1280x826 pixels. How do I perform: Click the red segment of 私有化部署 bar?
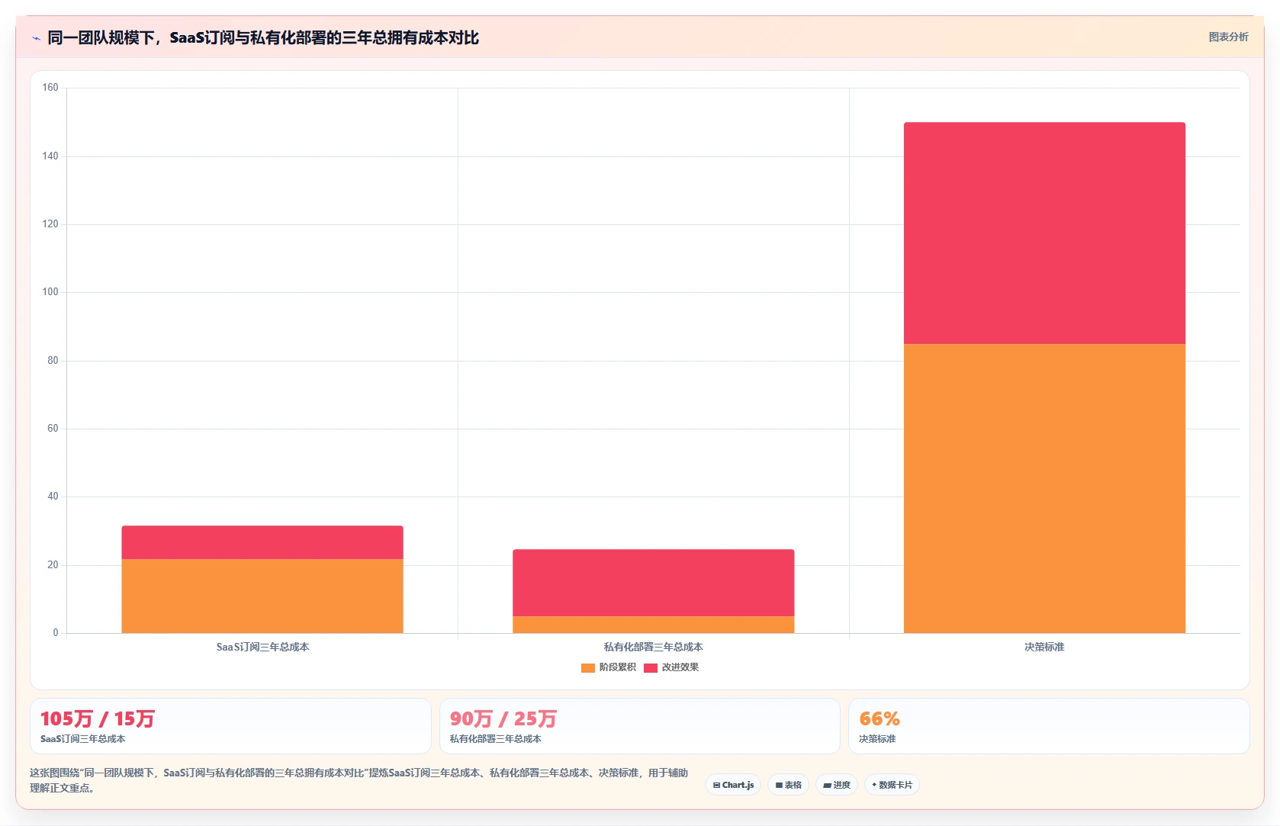(x=653, y=583)
